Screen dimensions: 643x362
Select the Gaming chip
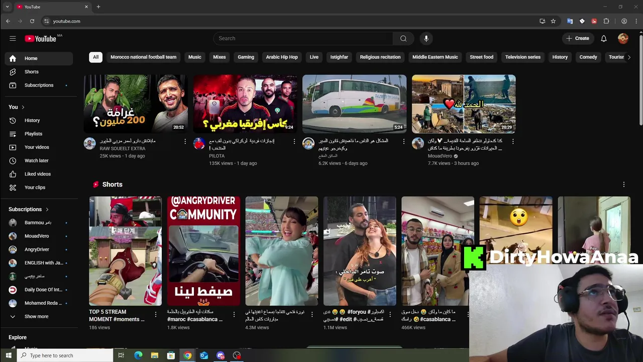[246, 57]
